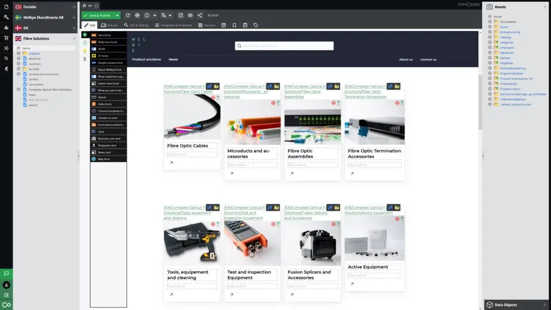Screen dimensions: 551x310
Task: Expand the snippets folder in the document tree
Action: (x=18, y=53)
